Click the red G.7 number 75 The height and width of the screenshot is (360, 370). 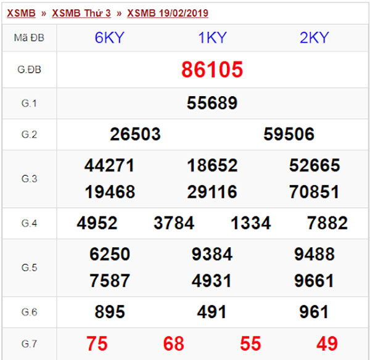97,343
